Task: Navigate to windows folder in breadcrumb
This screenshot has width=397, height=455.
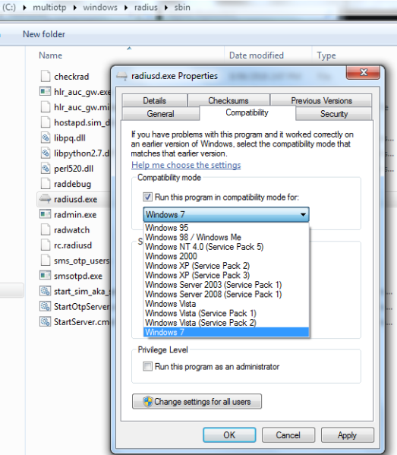Action: [100, 7]
